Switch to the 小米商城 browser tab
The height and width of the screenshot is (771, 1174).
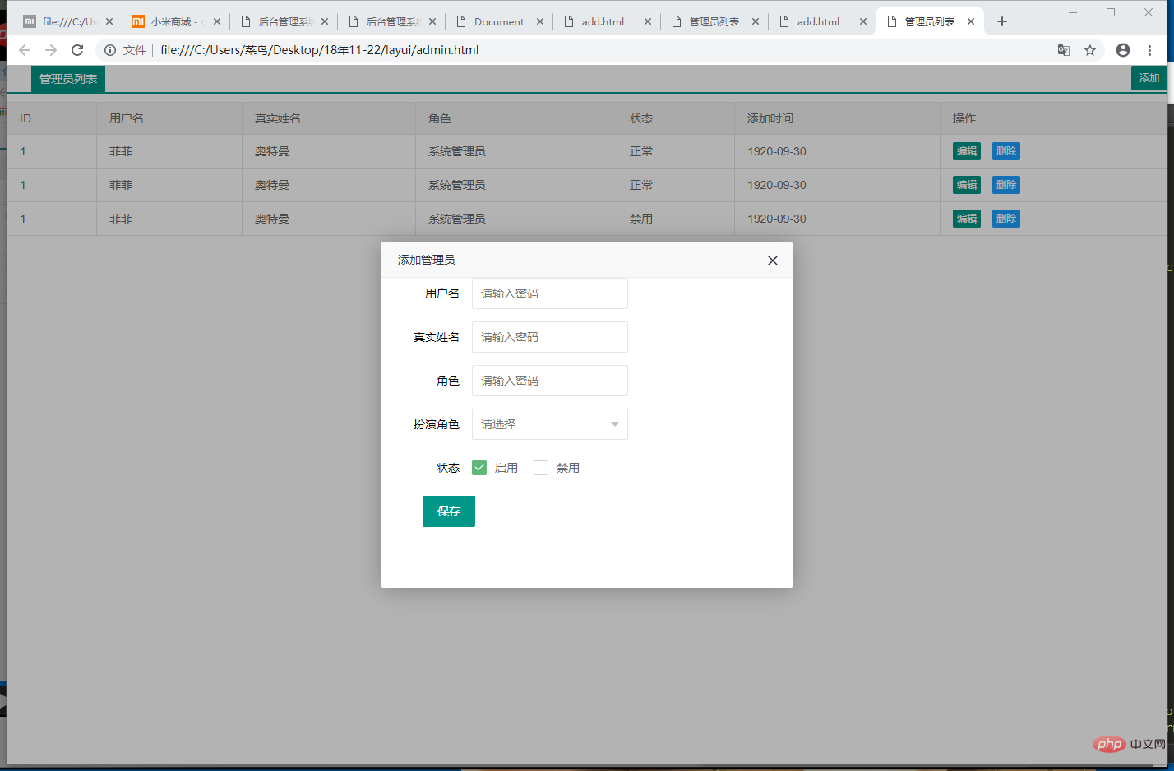[x=176, y=21]
